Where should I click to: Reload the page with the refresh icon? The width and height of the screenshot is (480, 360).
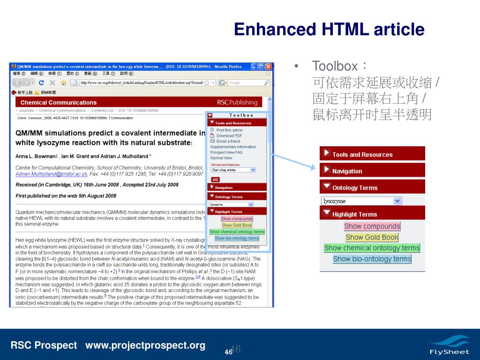coord(41,82)
